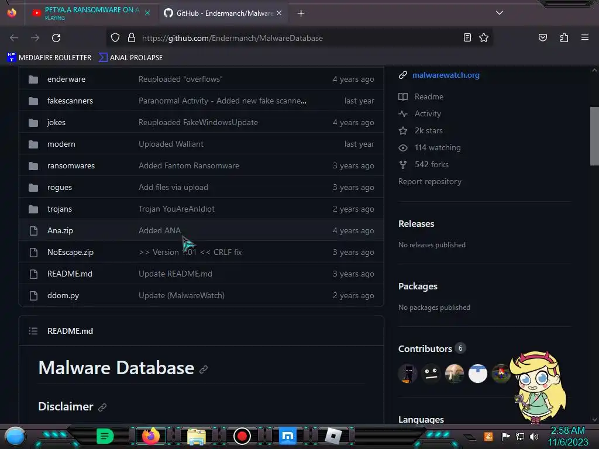Open the 'Added Fantom Ransomware' commit message

click(x=189, y=165)
